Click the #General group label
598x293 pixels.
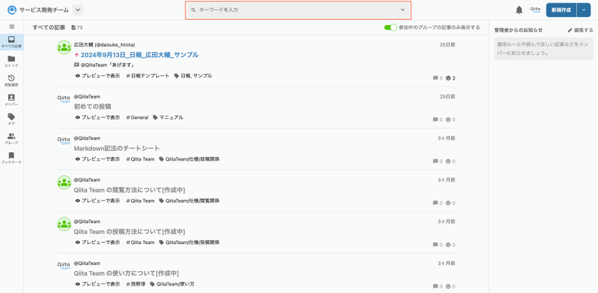(137, 118)
